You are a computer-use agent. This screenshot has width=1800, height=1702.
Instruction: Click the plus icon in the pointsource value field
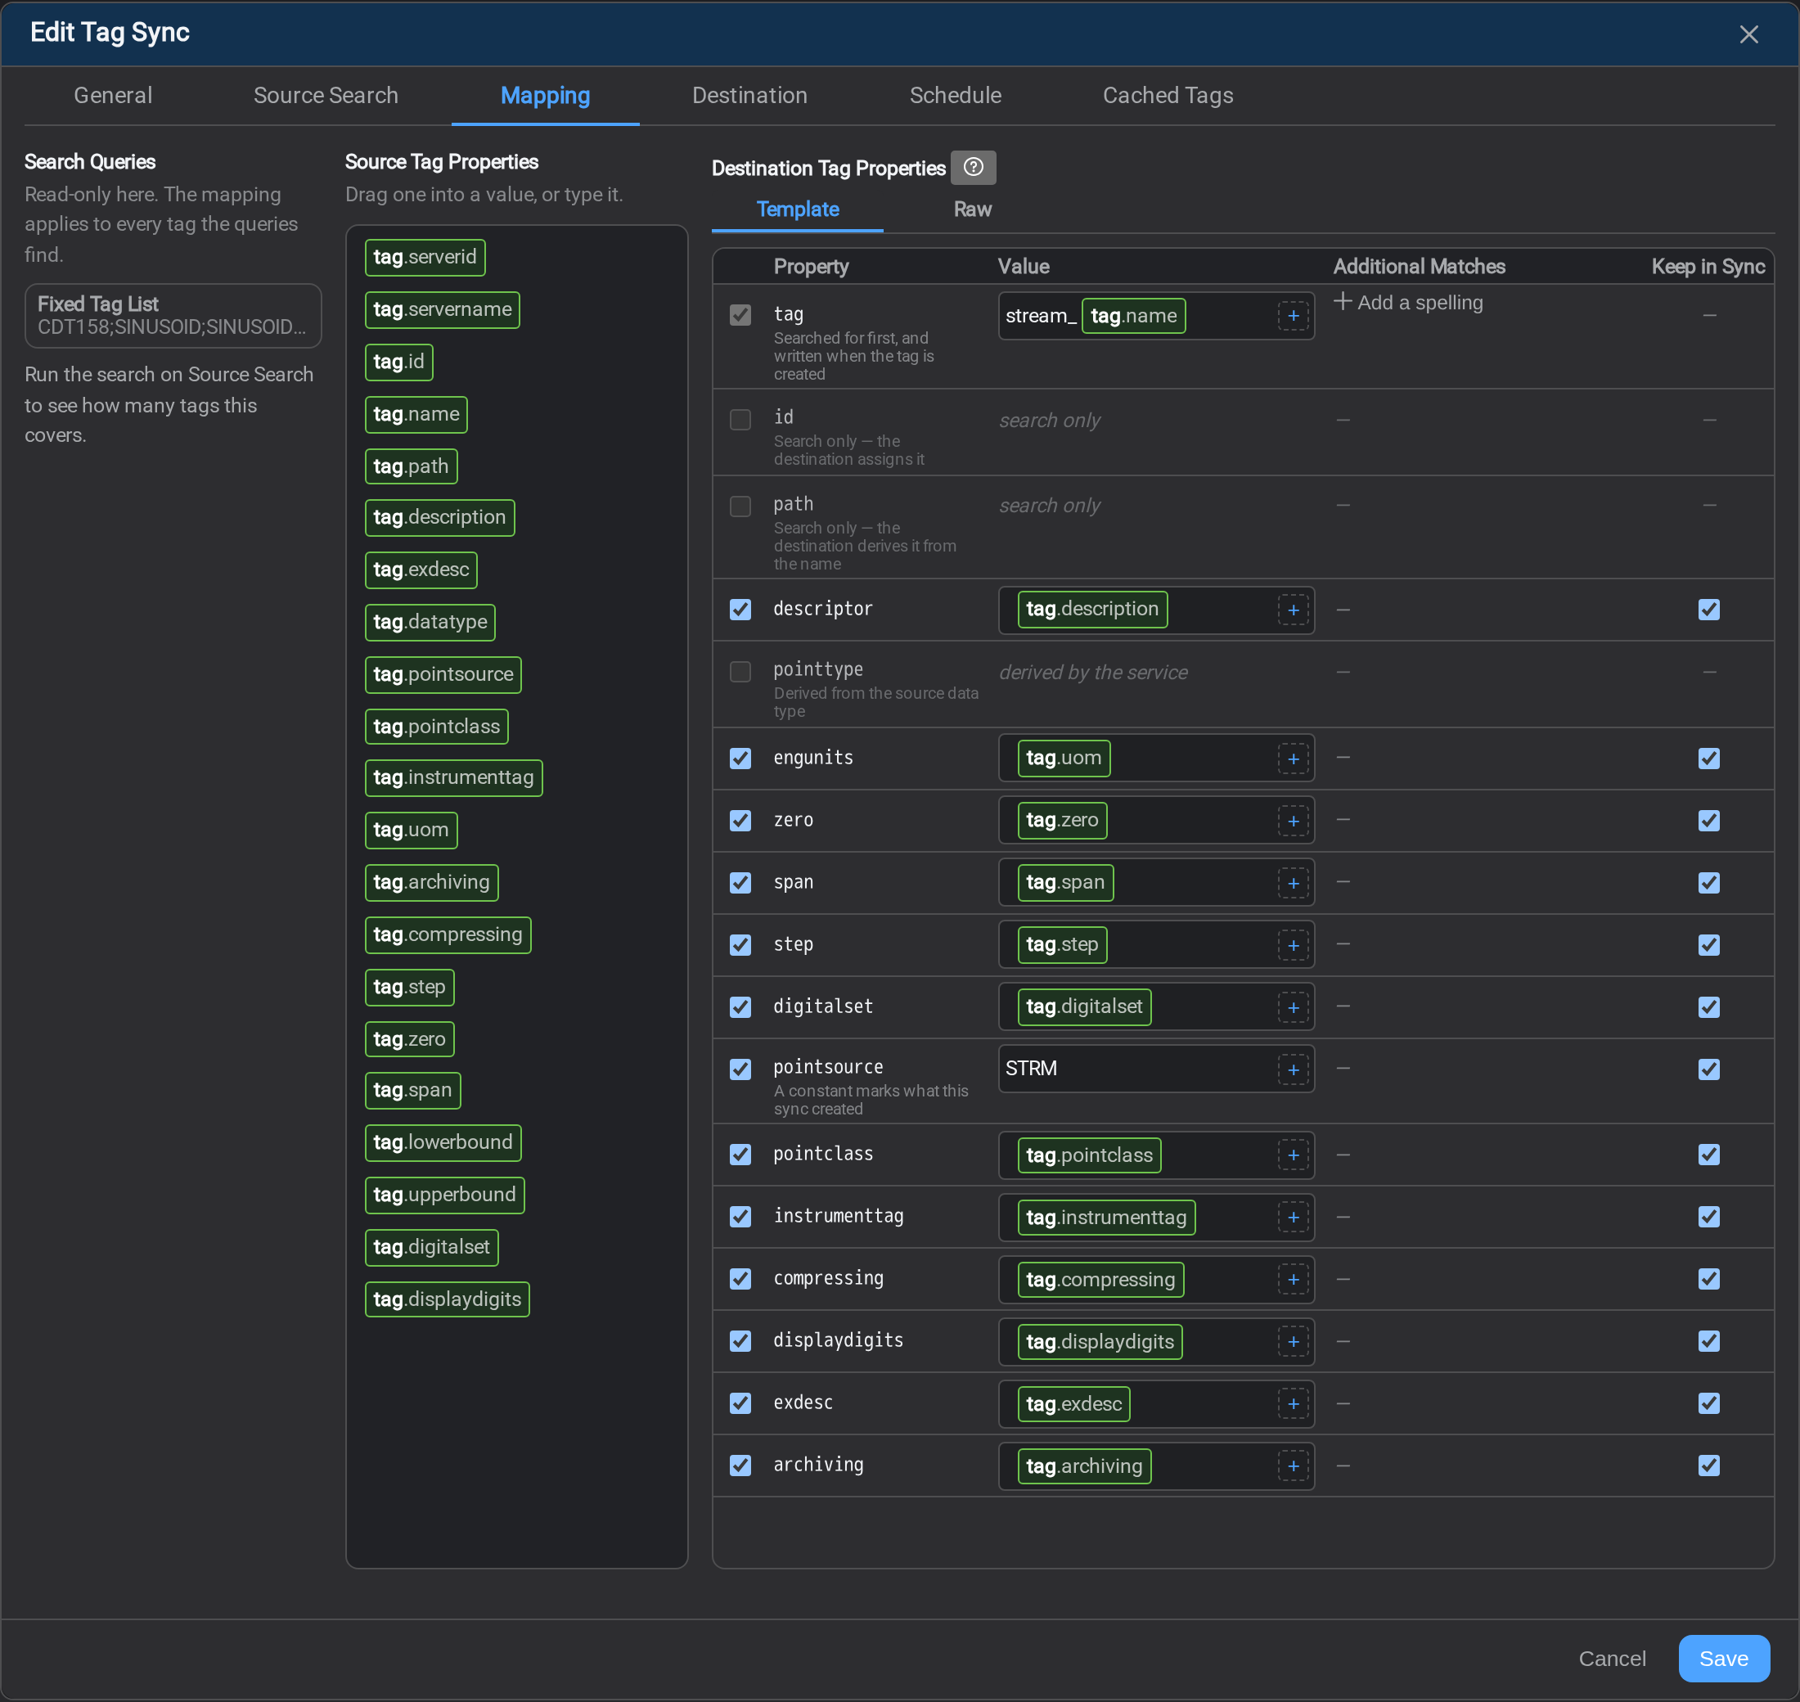(1293, 1069)
